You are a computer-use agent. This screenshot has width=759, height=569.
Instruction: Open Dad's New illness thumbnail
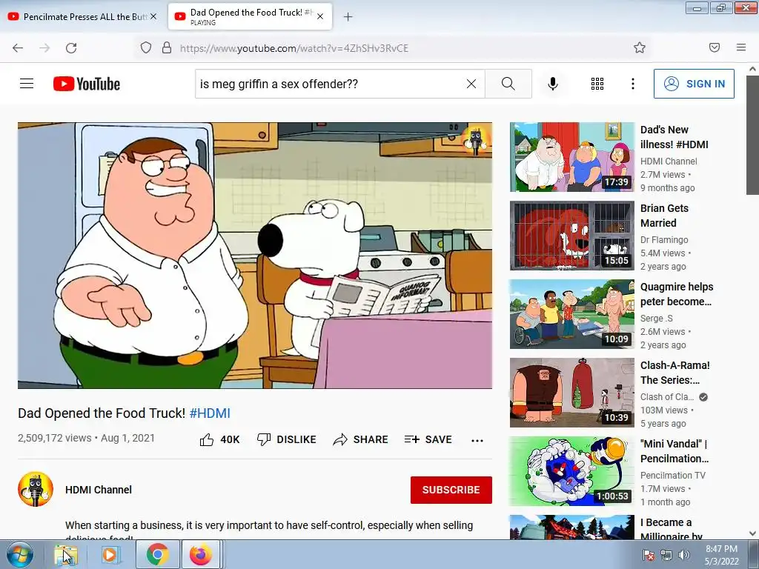click(x=571, y=157)
